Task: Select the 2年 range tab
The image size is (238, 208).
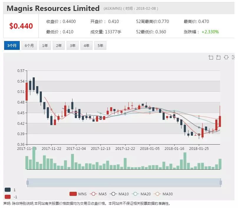Action: tap(59, 45)
